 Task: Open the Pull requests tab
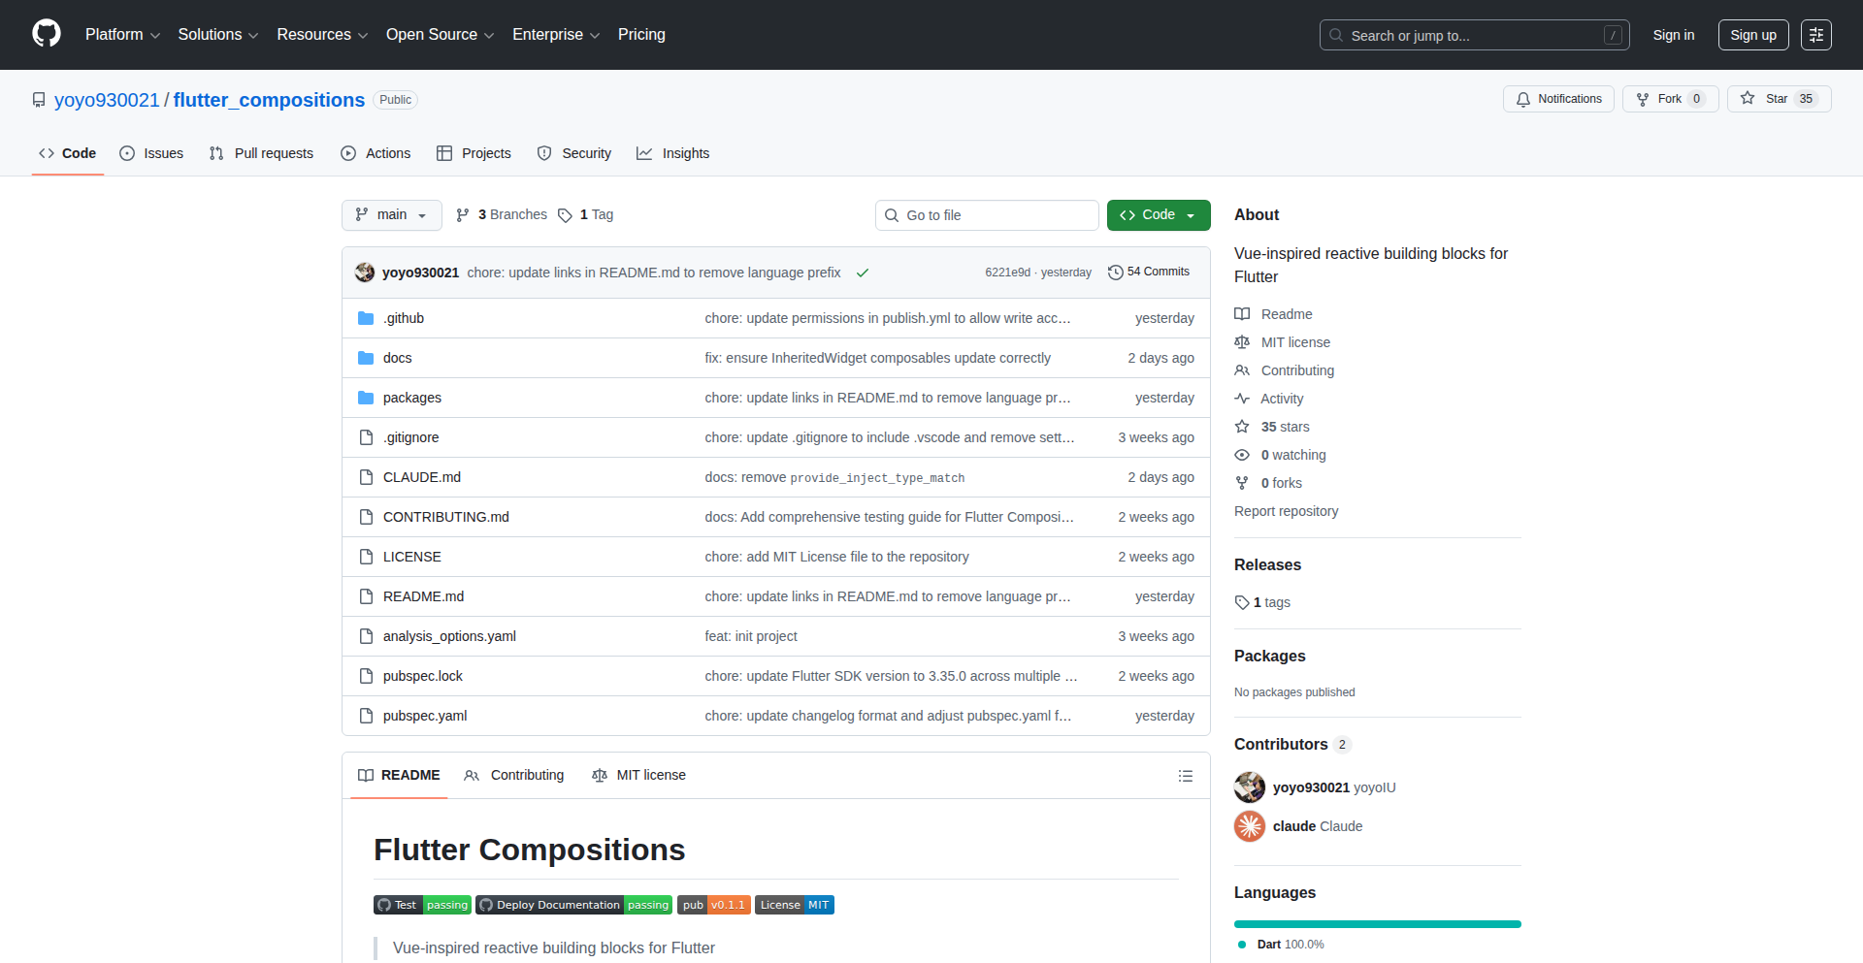260,152
